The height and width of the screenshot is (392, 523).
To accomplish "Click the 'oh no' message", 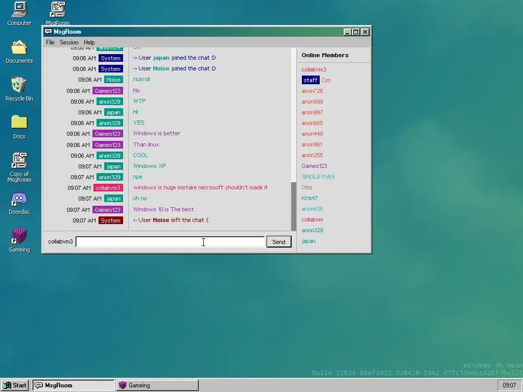I will pos(140,198).
